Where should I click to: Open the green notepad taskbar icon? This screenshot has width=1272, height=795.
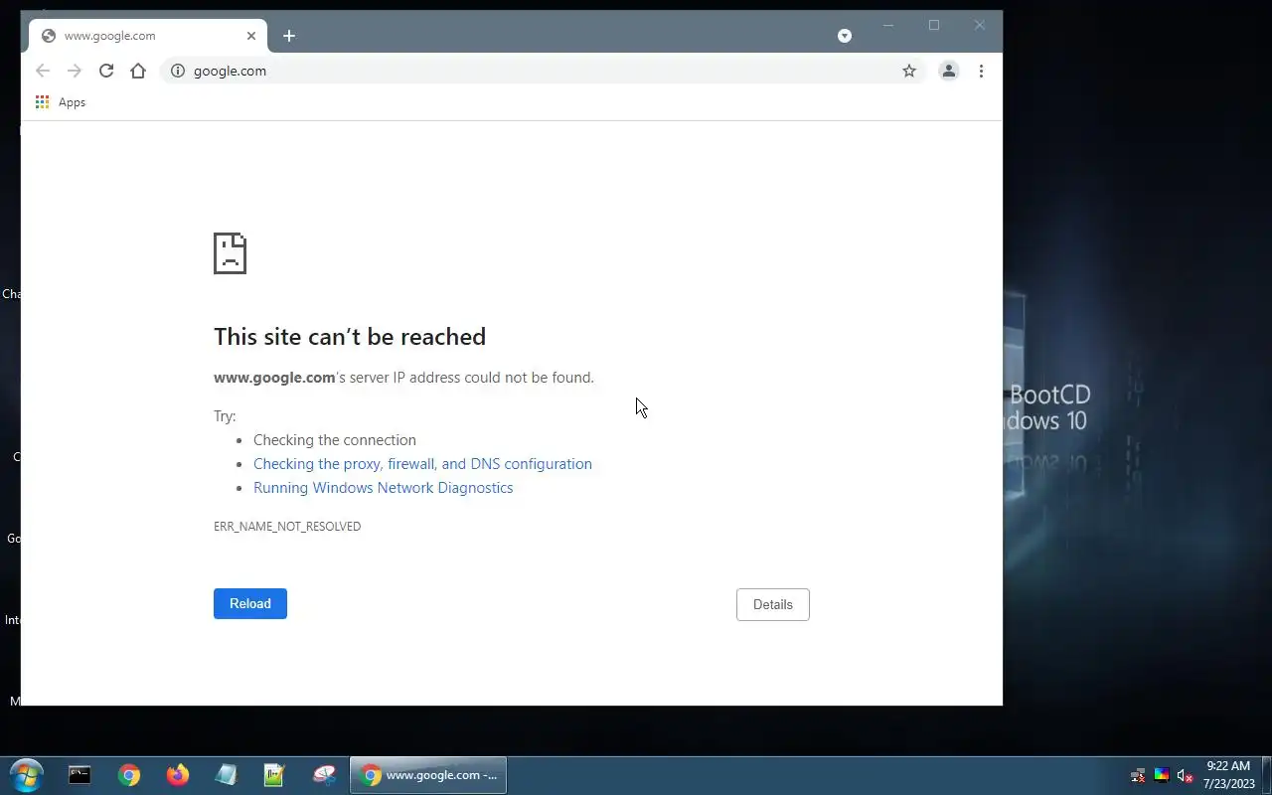click(x=274, y=775)
